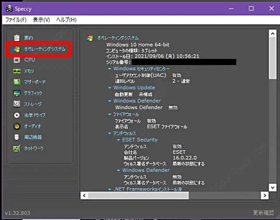
Task: Click the オペレーティングシステム heading link in content
Action: pos(118,38)
